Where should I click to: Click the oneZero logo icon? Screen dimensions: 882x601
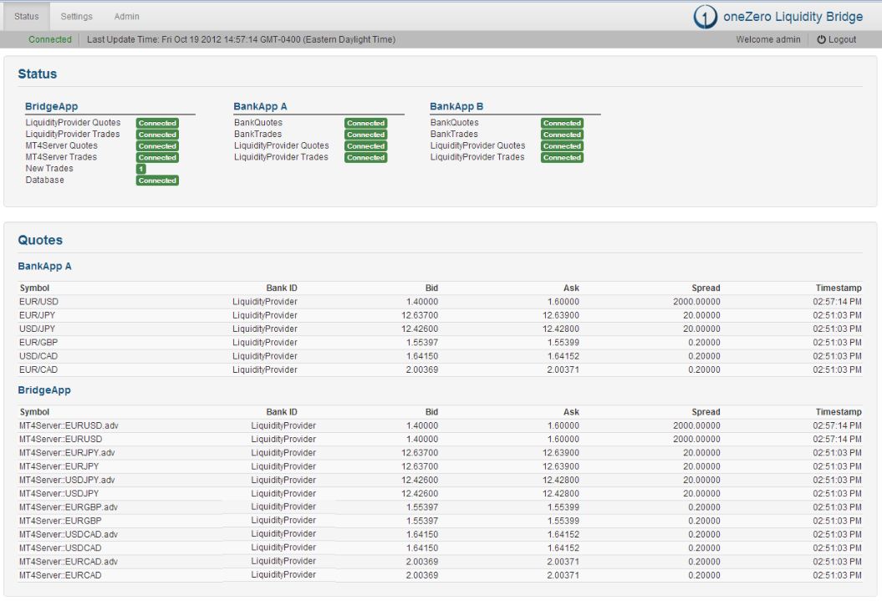tap(706, 17)
